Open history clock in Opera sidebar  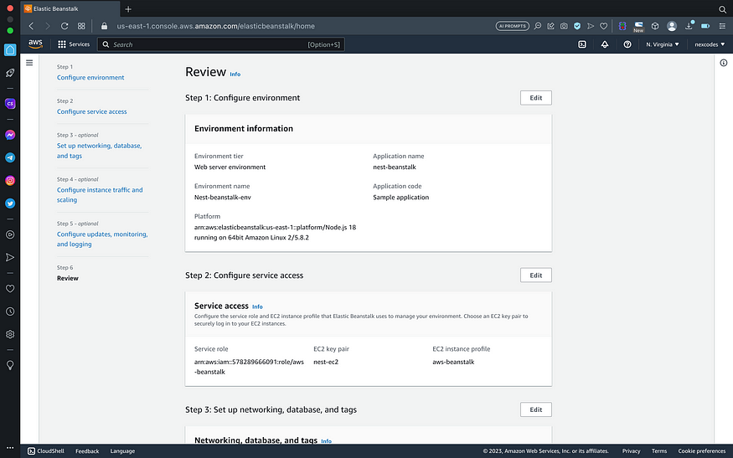(x=10, y=311)
